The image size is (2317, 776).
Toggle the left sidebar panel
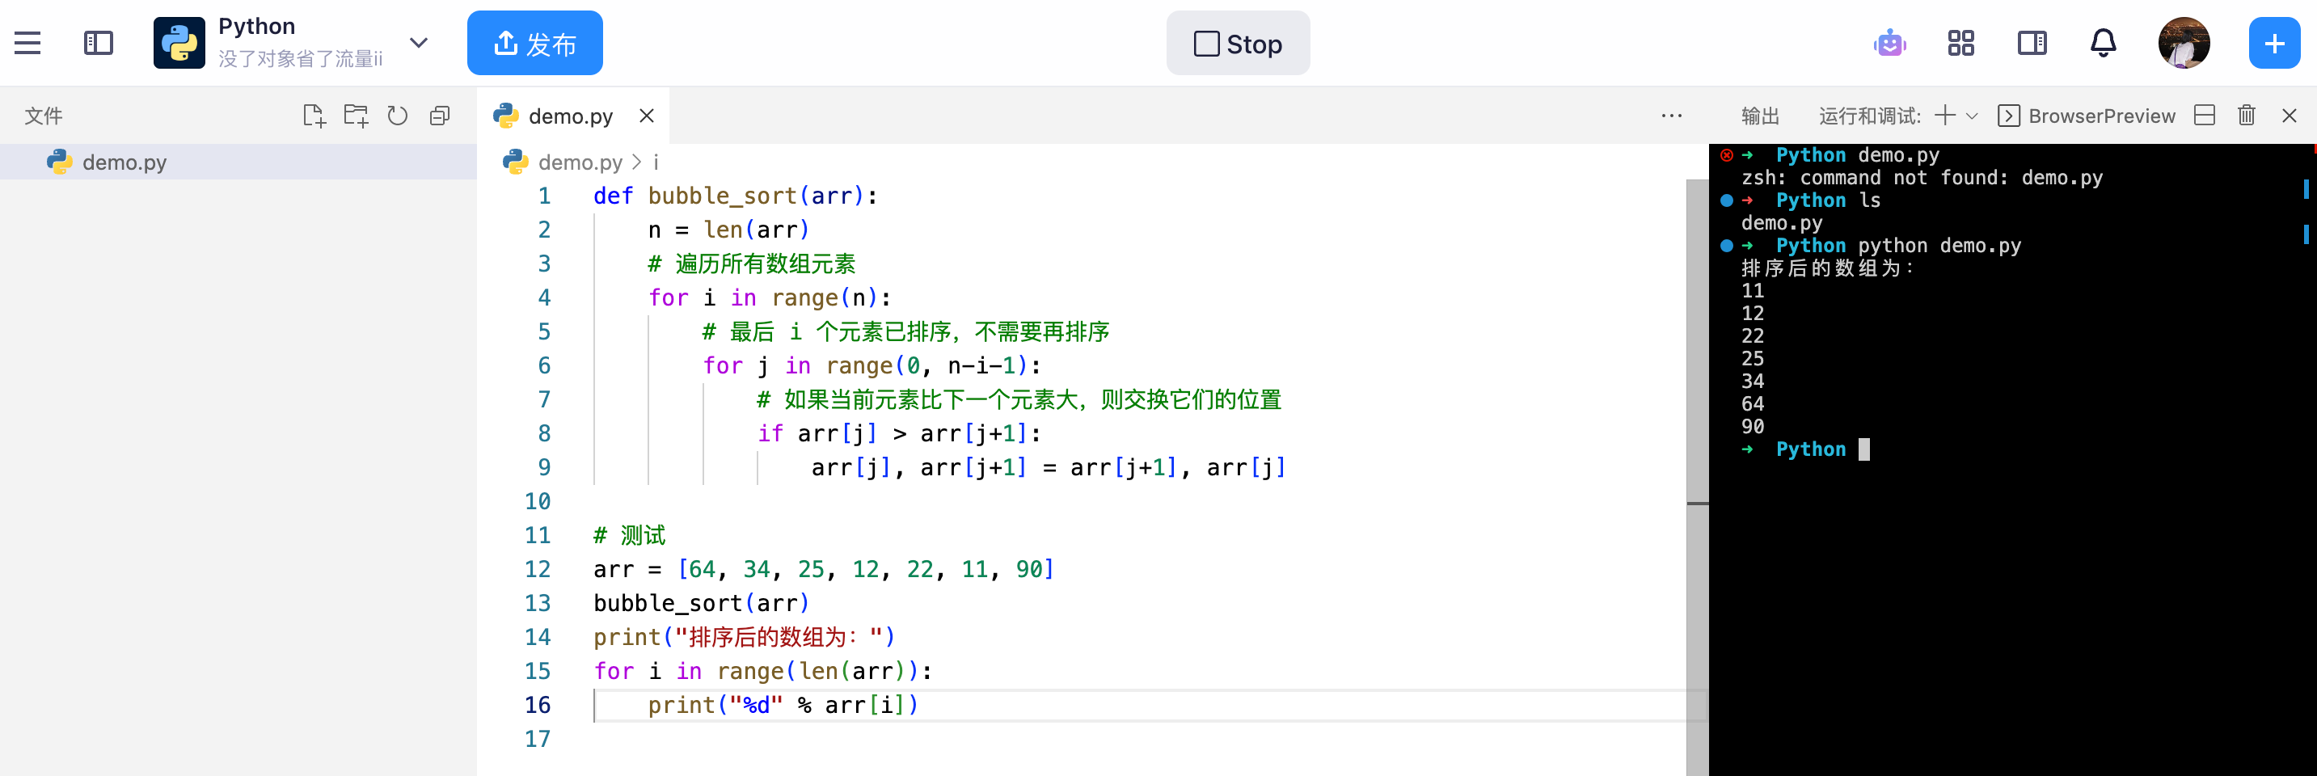(x=98, y=43)
